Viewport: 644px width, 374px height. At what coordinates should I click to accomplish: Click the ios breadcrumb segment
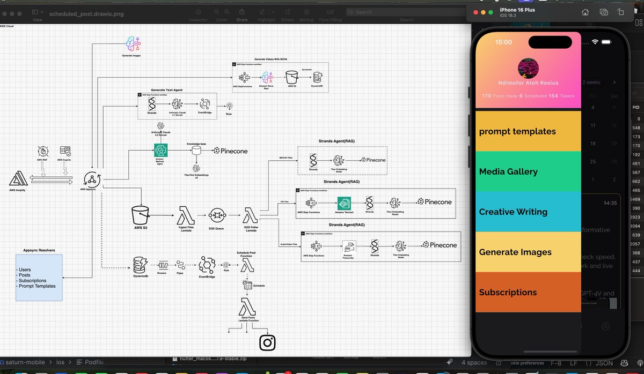[60, 362]
